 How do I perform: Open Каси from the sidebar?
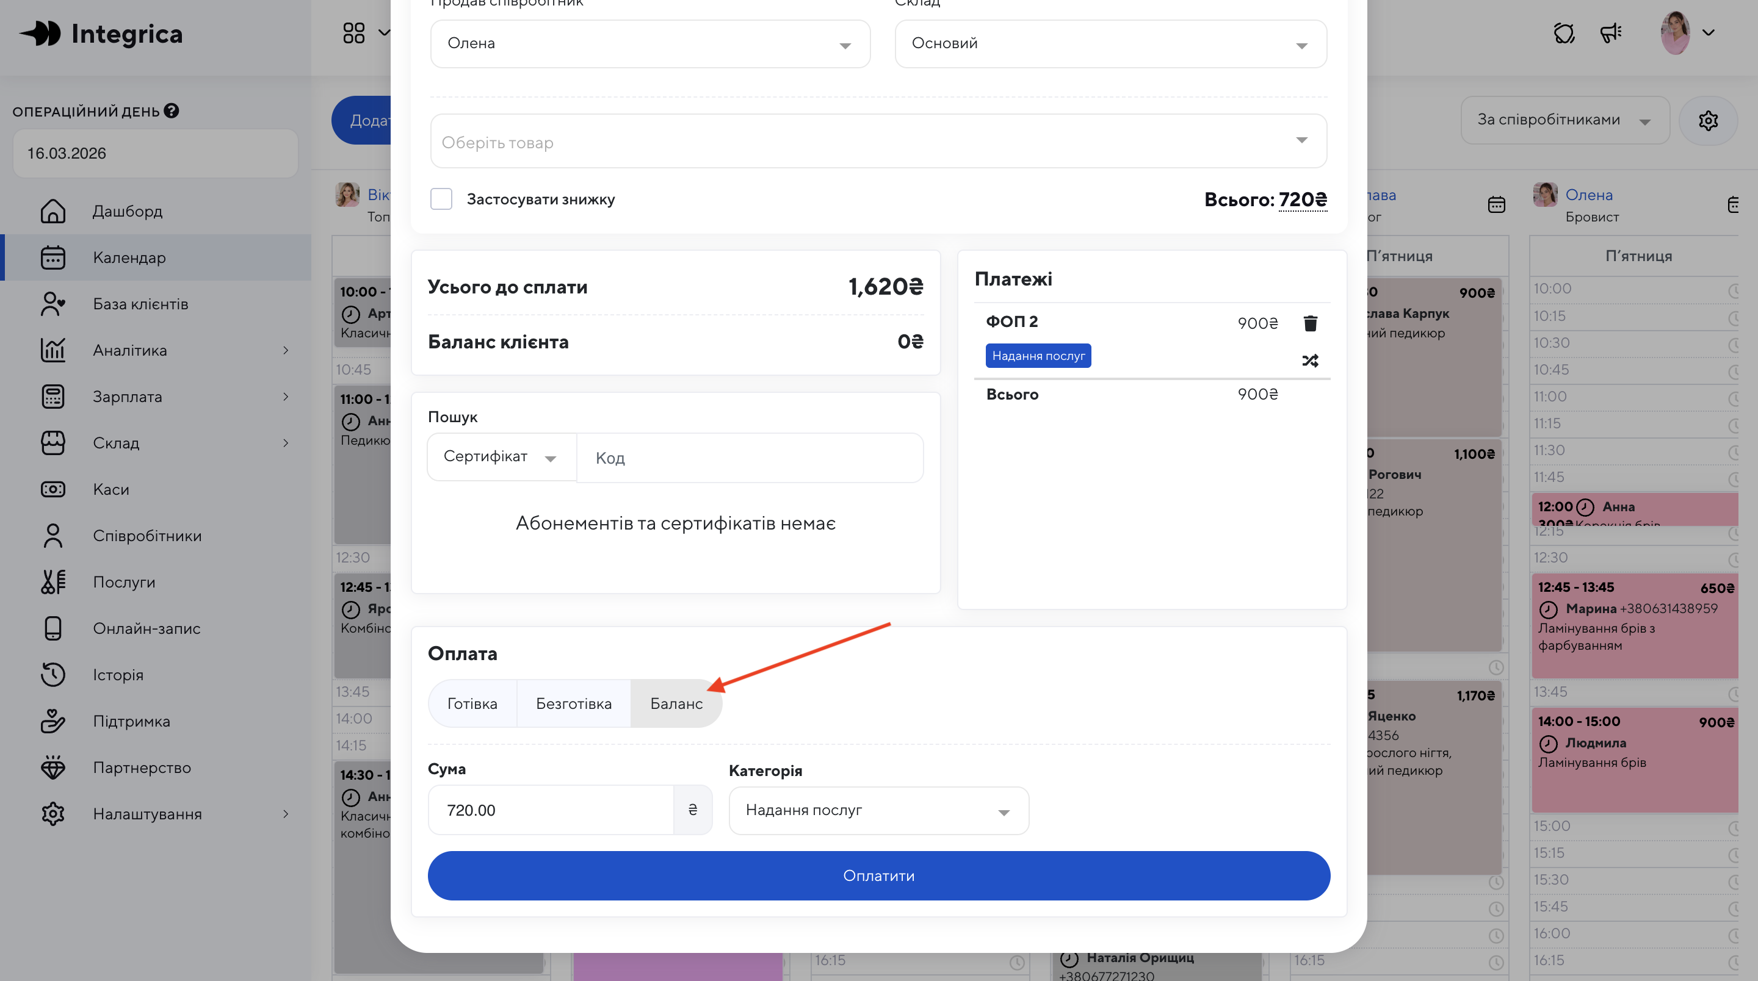click(110, 489)
